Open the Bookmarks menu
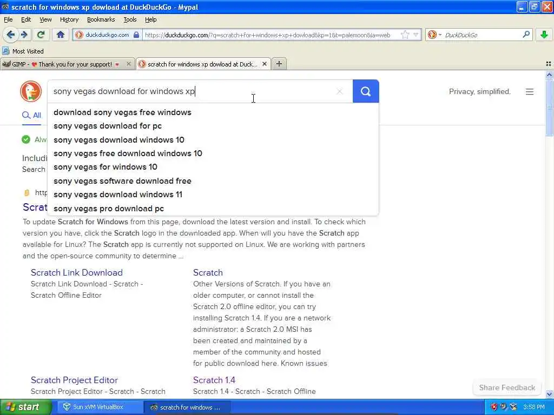 (101, 19)
